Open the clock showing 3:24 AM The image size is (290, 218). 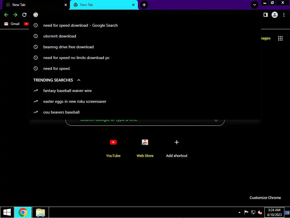(274, 212)
